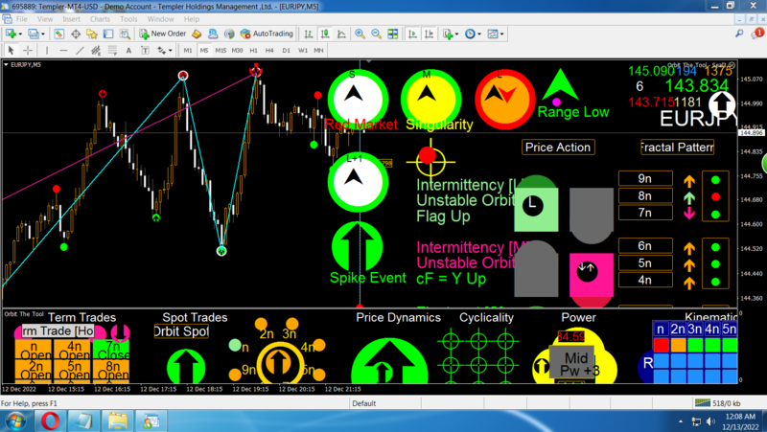Click the red square under n

tap(661, 345)
